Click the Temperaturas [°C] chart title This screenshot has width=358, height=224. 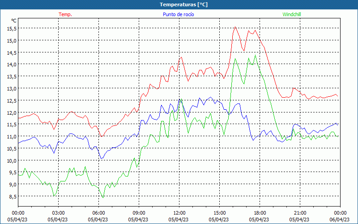click(x=183, y=4)
